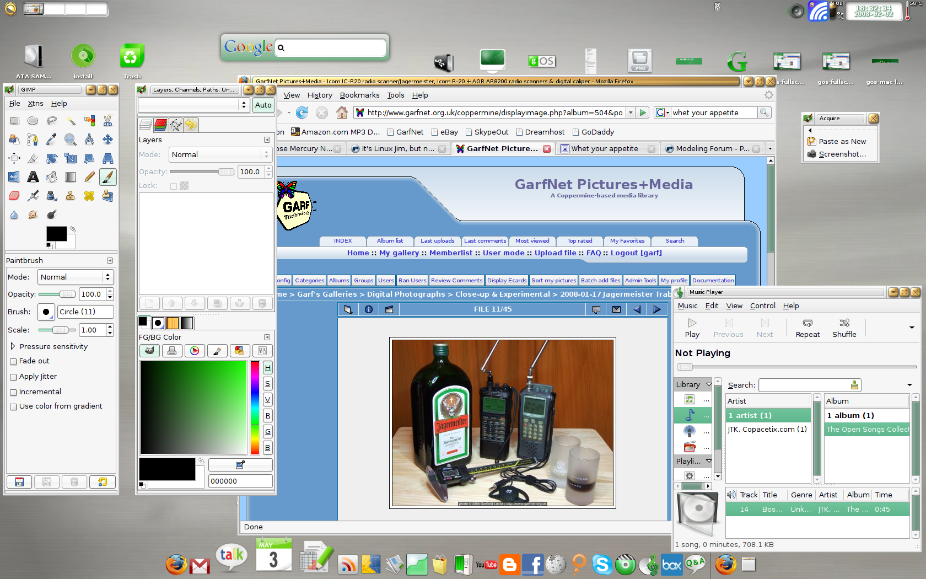
Task: Open the Undo History tab icon
Action: click(x=191, y=125)
